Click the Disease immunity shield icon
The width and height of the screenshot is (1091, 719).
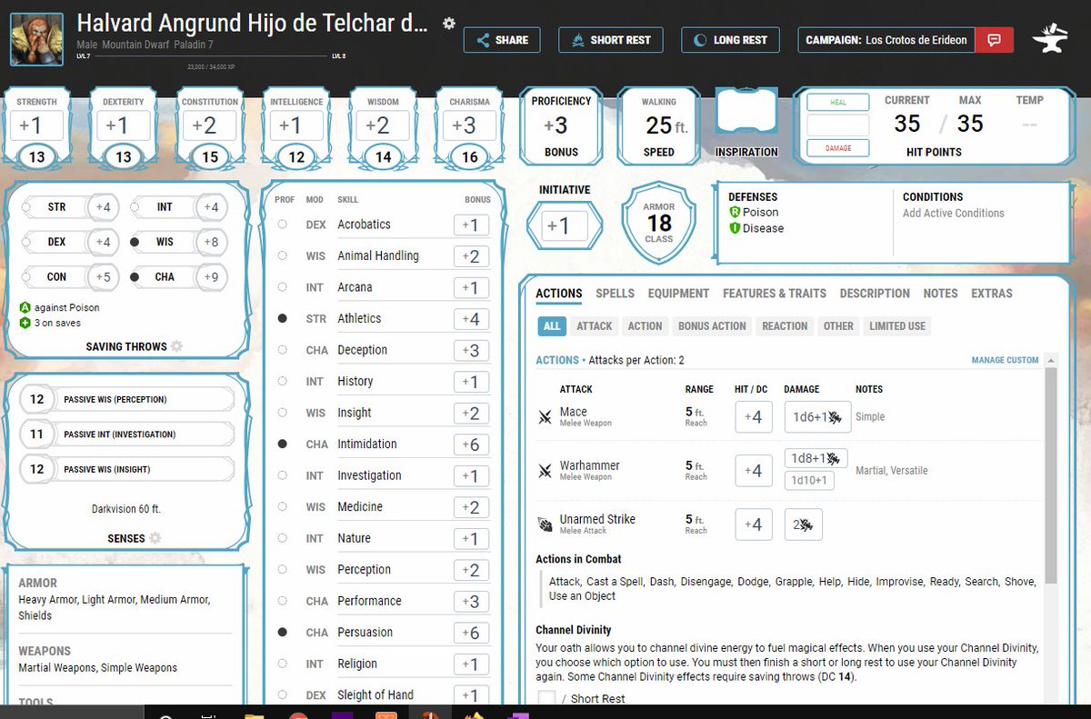(x=735, y=228)
